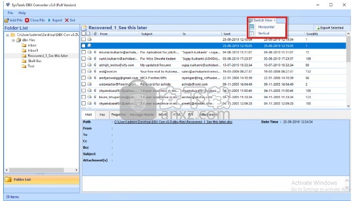Click the Horizontal view layout icon
Viewport: 352px width, 201px height.
252,27
